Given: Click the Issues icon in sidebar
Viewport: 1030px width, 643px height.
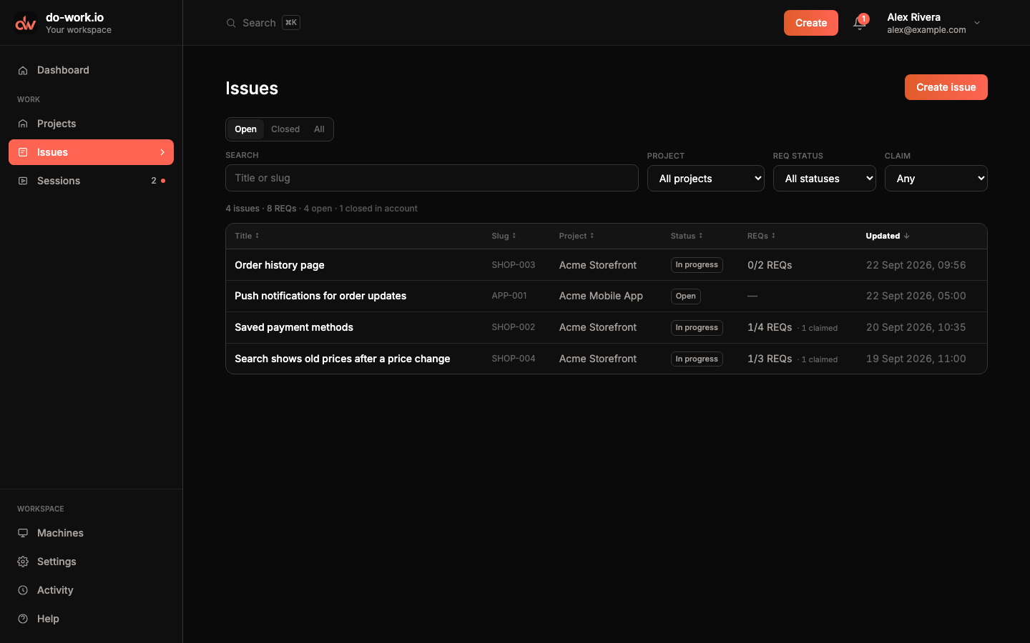Looking at the screenshot, I should pos(23,152).
